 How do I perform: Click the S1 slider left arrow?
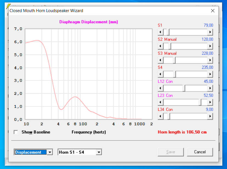pyautogui.click(x=160, y=32)
